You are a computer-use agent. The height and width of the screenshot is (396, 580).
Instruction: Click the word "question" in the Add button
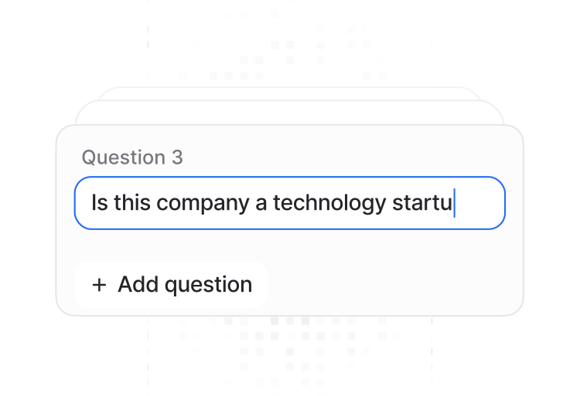point(208,285)
